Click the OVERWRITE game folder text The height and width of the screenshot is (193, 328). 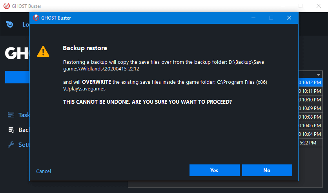(165, 85)
